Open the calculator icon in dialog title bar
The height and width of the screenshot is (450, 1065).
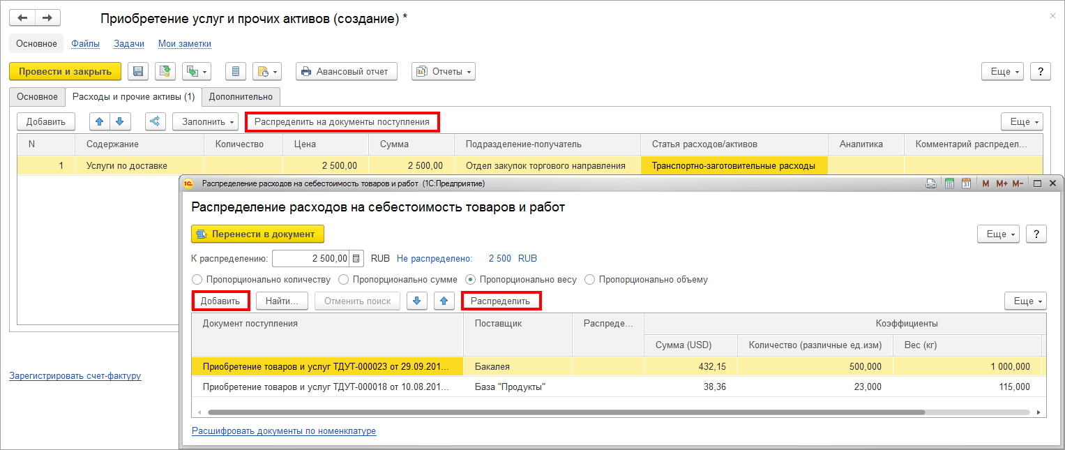coord(949,183)
